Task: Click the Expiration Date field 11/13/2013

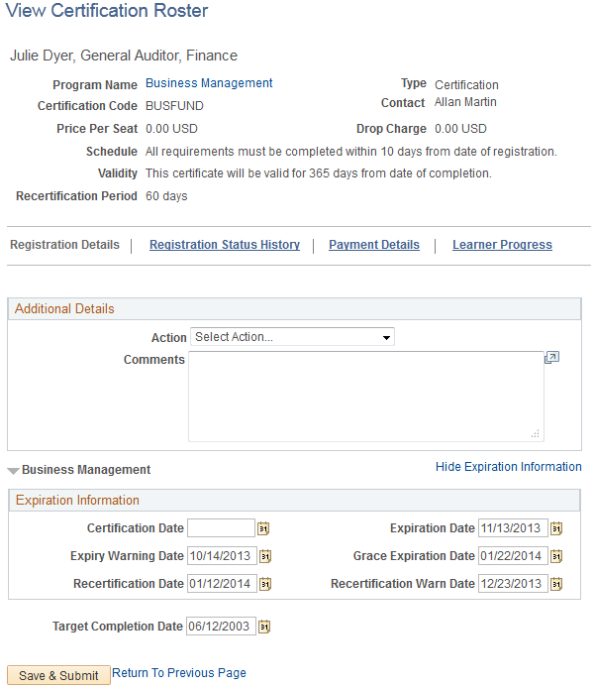Action: [513, 527]
